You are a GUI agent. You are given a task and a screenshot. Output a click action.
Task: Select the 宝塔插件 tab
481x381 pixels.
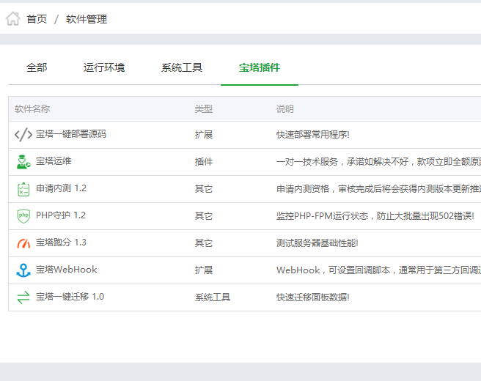click(260, 67)
